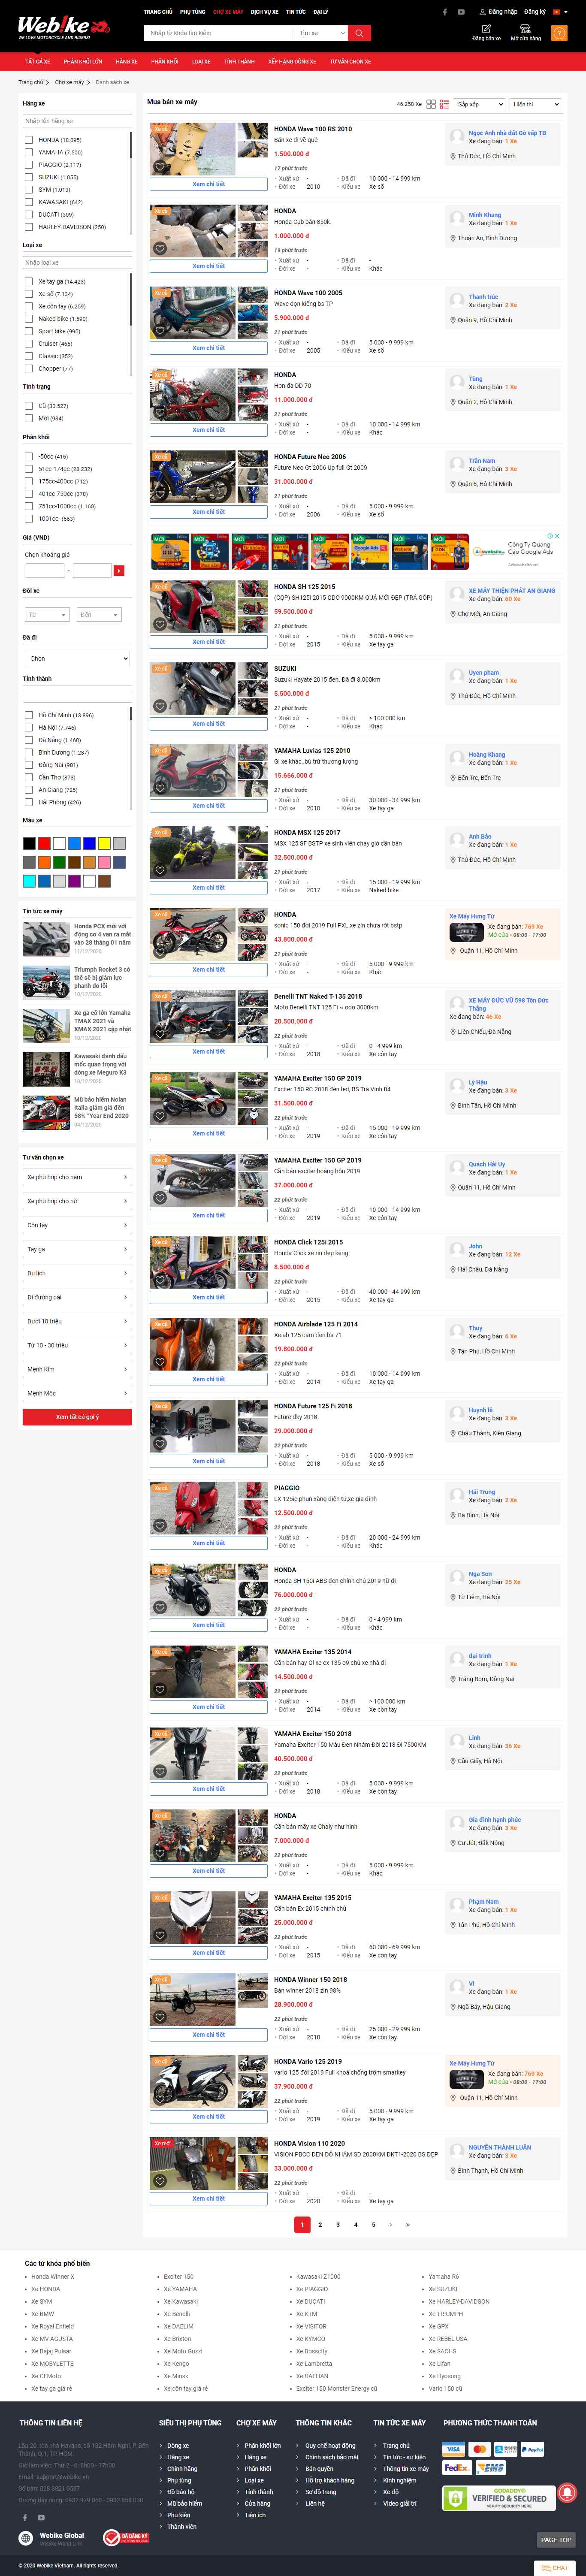Screen dimensions: 586x2576
Task: Open the Sắp xếp sort dropdown
Action: (x=479, y=104)
